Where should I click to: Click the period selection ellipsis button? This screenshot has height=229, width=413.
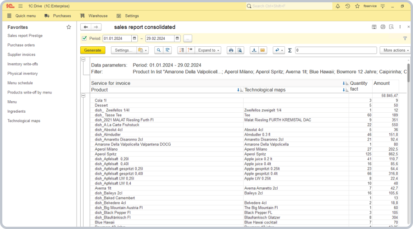point(188,38)
